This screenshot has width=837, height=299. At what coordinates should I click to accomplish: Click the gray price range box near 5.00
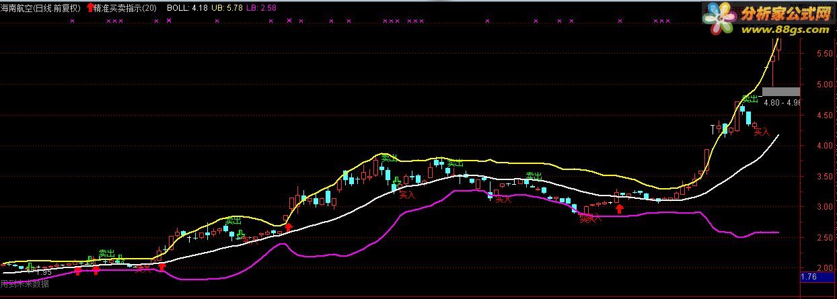pos(781,91)
